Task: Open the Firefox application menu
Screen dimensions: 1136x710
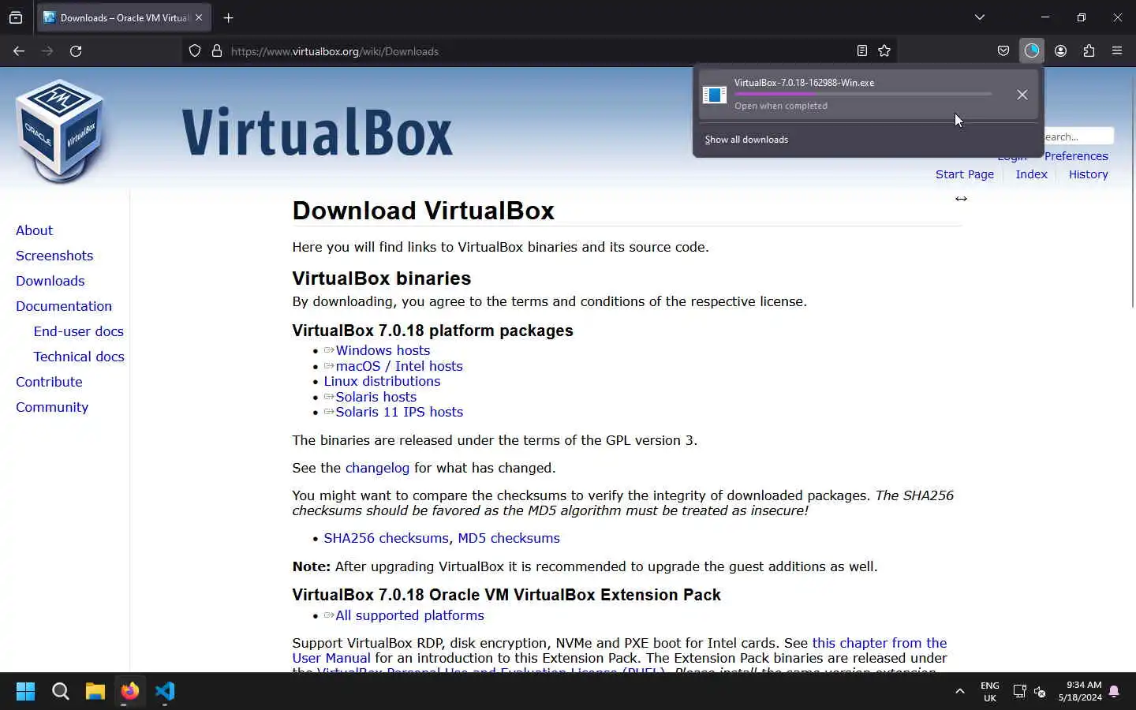Action: click(1117, 51)
